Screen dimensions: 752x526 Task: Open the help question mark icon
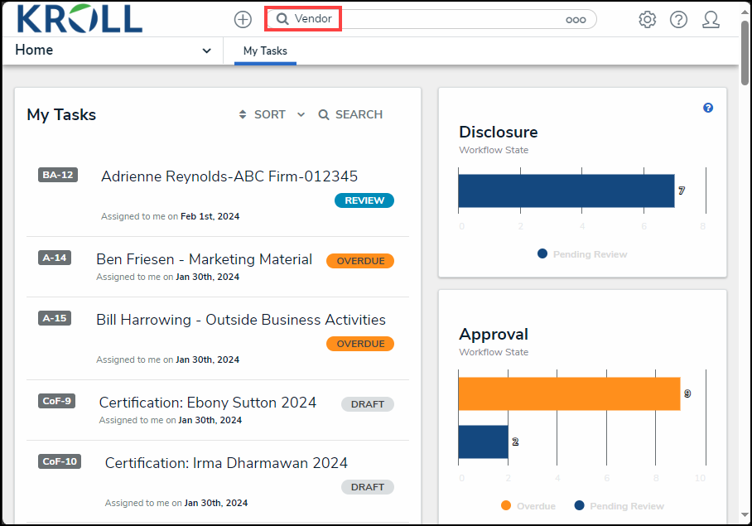click(678, 20)
